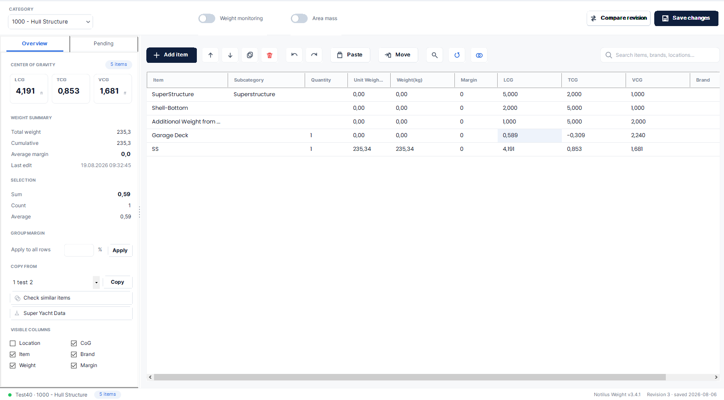
Task: Toggle Weight monitoring switch
Action: point(207,18)
